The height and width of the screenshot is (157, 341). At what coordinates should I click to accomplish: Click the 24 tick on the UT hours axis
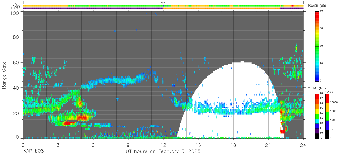[x=303, y=145]
